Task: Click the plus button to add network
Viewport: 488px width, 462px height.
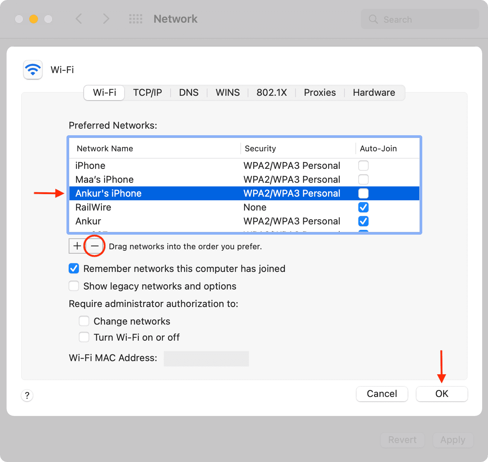Action: (77, 246)
